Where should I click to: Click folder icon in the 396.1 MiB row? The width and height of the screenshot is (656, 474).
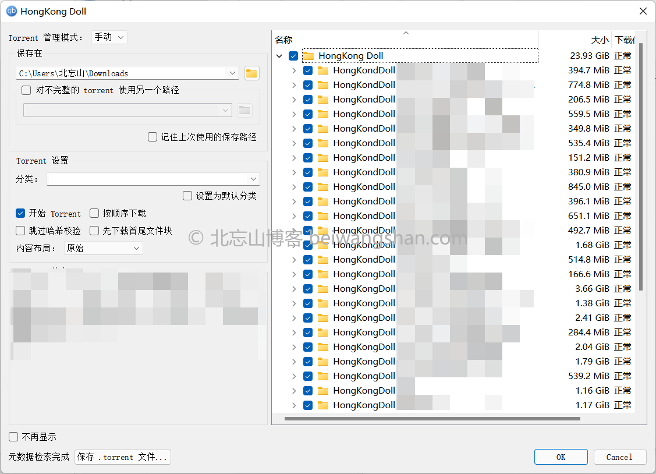pyautogui.click(x=323, y=201)
